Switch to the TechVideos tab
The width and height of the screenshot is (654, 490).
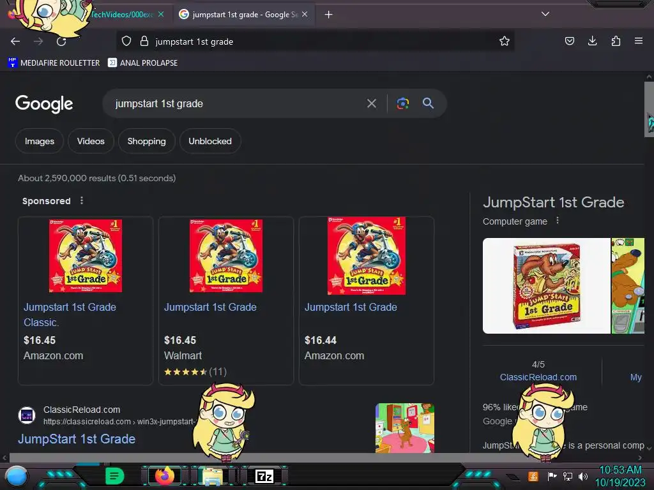[122, 15]
